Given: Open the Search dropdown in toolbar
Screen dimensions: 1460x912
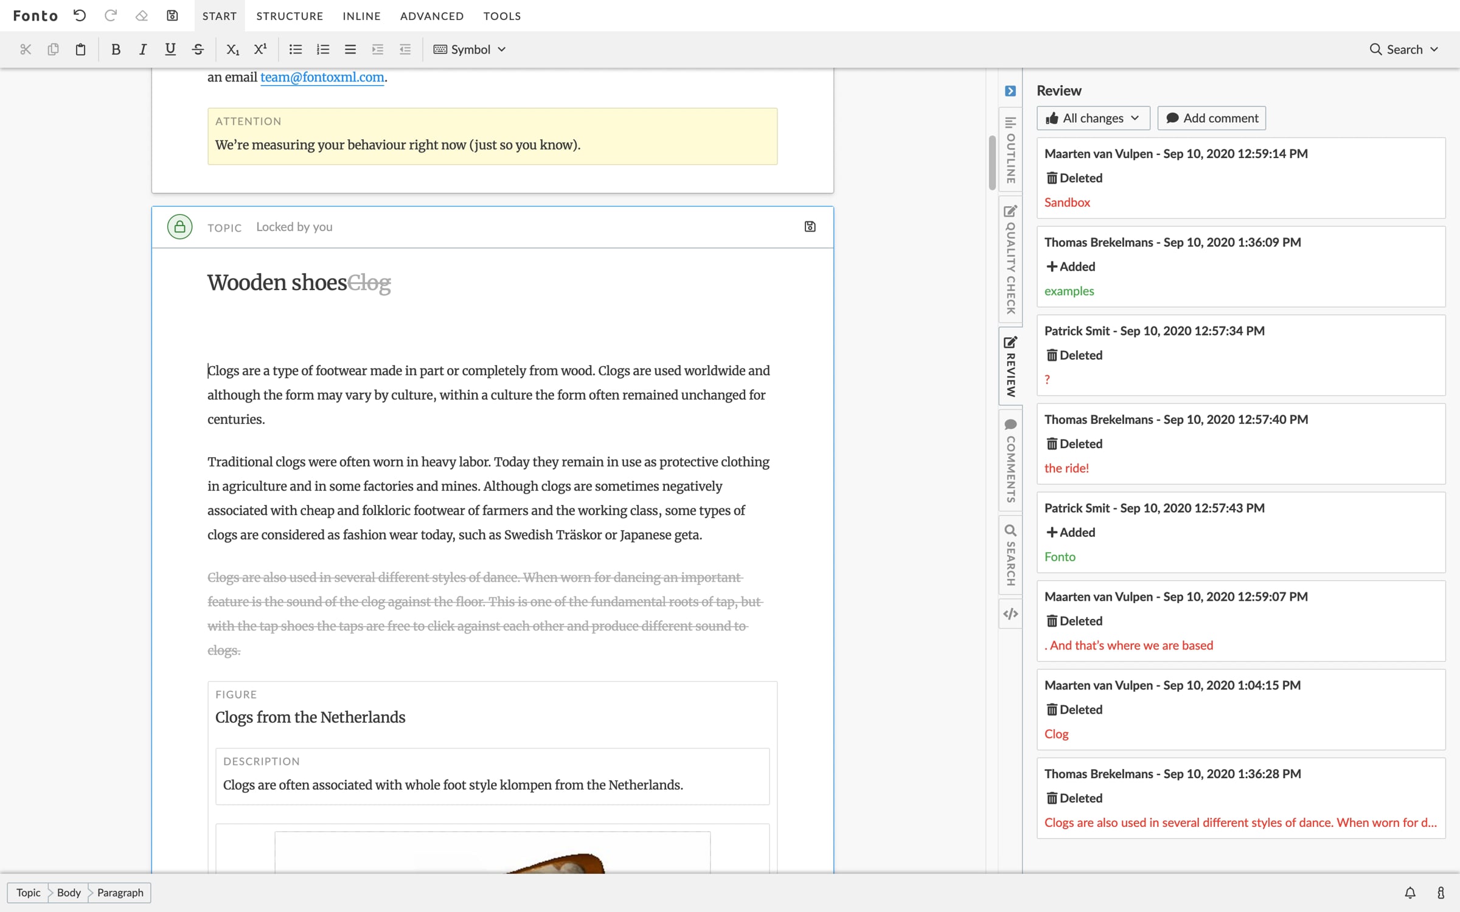Looking at the screenshot, I should (x=1404, y=49).
